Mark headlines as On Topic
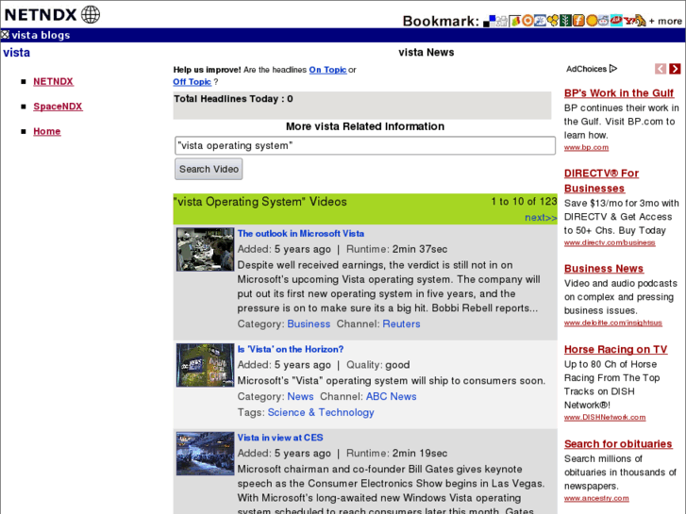Image resolution: width=686 pixels, height=514 pixels. 327,70
